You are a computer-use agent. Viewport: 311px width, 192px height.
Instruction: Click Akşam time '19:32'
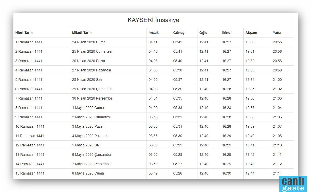250,61
